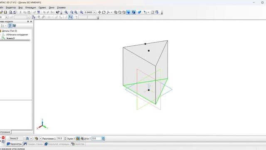Toggle the model tree structure view button
This screenshot has width=266, height=150.
(10, 26)
